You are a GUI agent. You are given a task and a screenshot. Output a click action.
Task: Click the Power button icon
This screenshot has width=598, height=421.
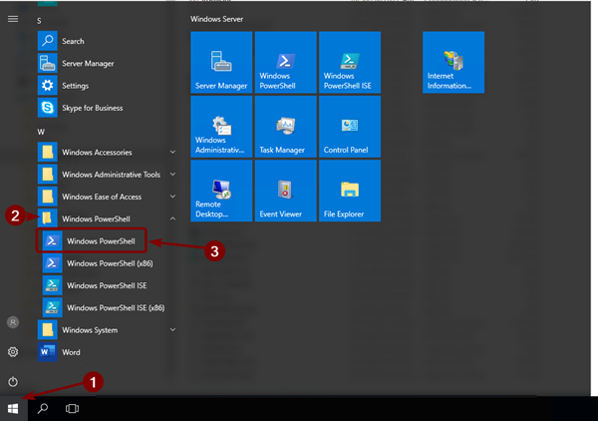click(x=13, y=382)
